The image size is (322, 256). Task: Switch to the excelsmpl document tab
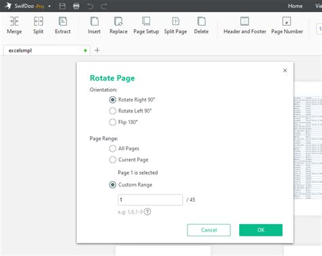tap(47, 50)
